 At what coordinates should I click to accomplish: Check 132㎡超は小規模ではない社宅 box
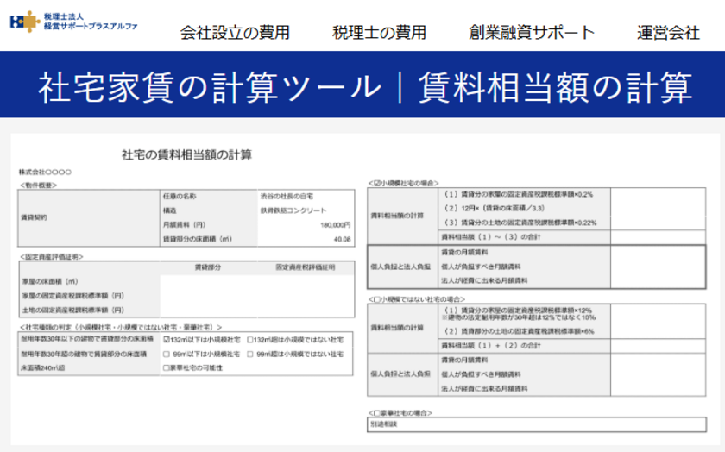(x=249, y=340)
